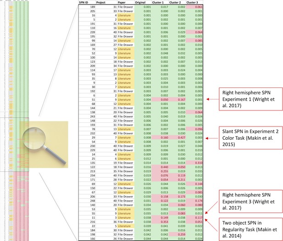Click the red Cluster 1 value 0.440
Screen dimensions: 283x241
click(160, 167)
